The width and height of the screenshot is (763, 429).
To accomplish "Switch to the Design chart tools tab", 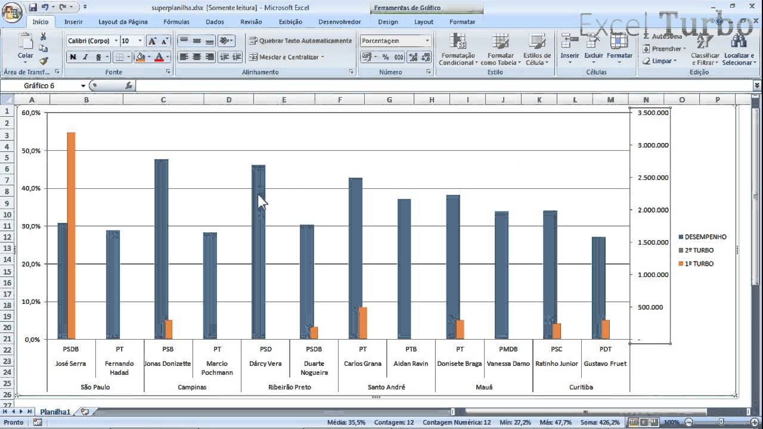I will click(x=387, y=22).
